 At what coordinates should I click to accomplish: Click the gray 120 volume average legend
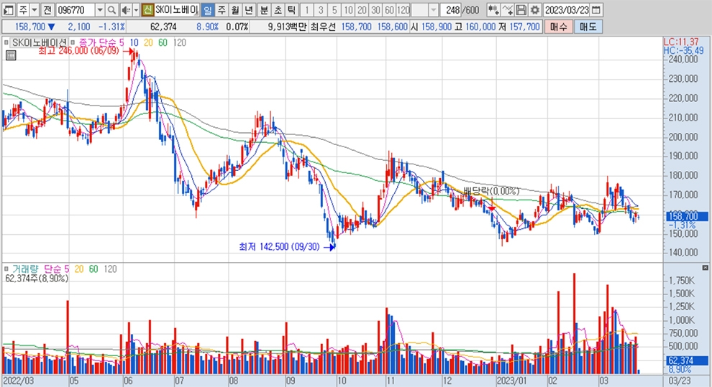tap(110, 269)
